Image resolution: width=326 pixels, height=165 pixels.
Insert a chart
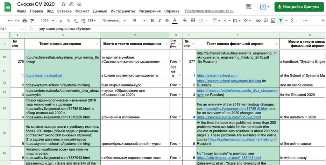273,21
